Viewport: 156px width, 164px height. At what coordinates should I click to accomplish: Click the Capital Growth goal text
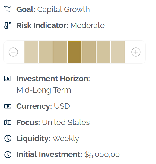[x=64, y=10]
